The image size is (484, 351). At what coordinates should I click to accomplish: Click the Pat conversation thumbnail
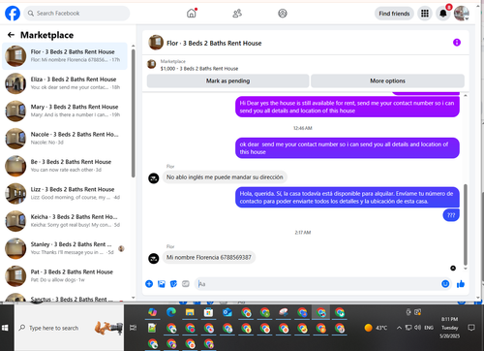(15, 275)
